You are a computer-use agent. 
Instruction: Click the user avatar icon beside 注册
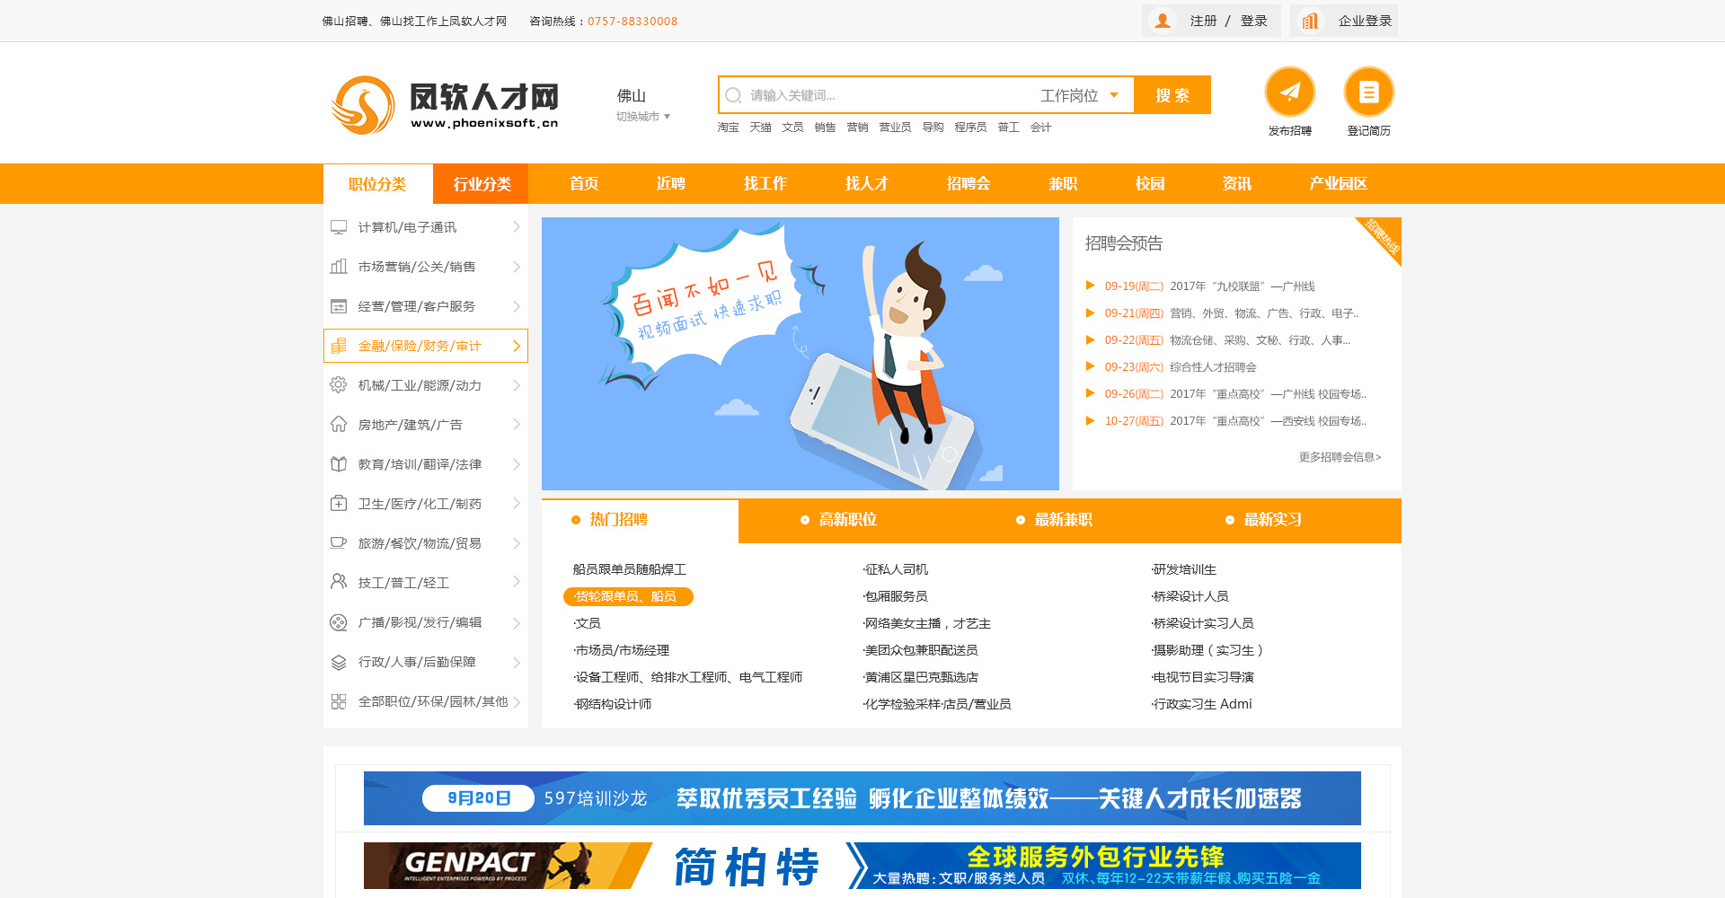[1163, 21]
